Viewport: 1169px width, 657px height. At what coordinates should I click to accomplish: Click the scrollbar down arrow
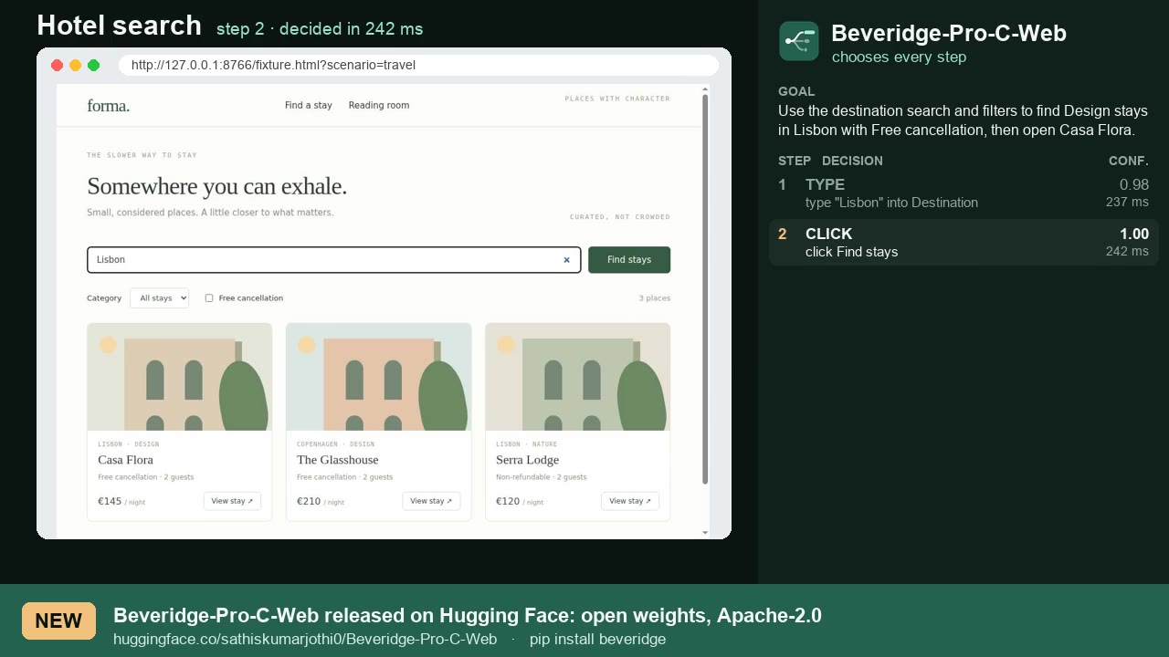coord(705,533)
